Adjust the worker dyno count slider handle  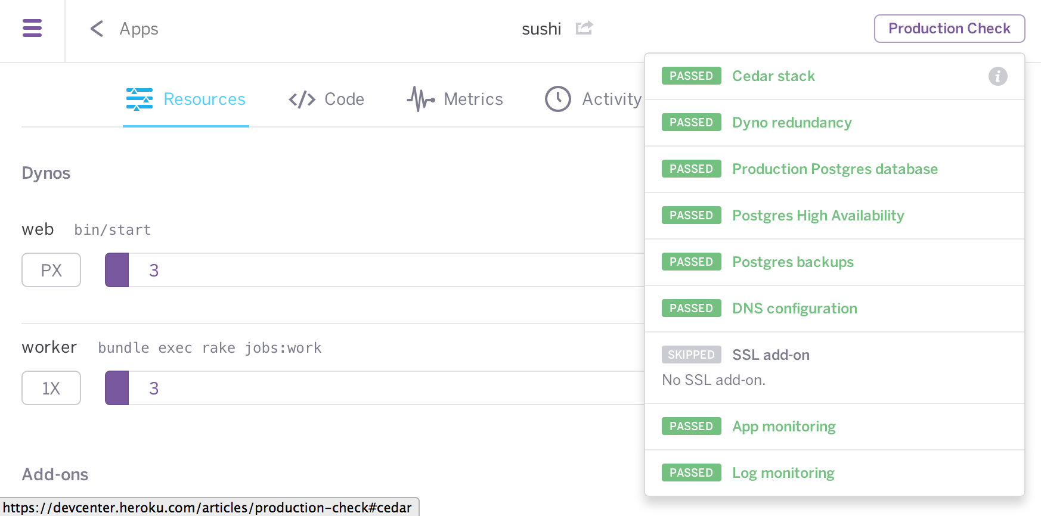[117, 388]
